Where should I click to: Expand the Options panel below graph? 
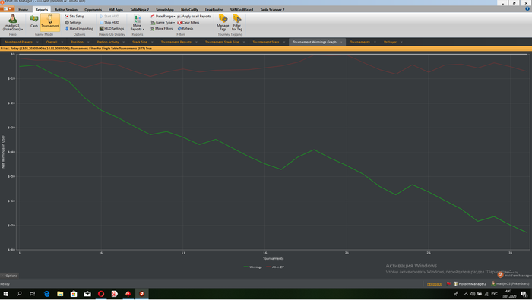[x=9, y=276]
